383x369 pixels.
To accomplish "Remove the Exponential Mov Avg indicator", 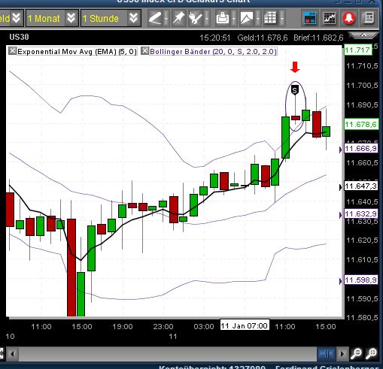I will (x=12, y=51).
